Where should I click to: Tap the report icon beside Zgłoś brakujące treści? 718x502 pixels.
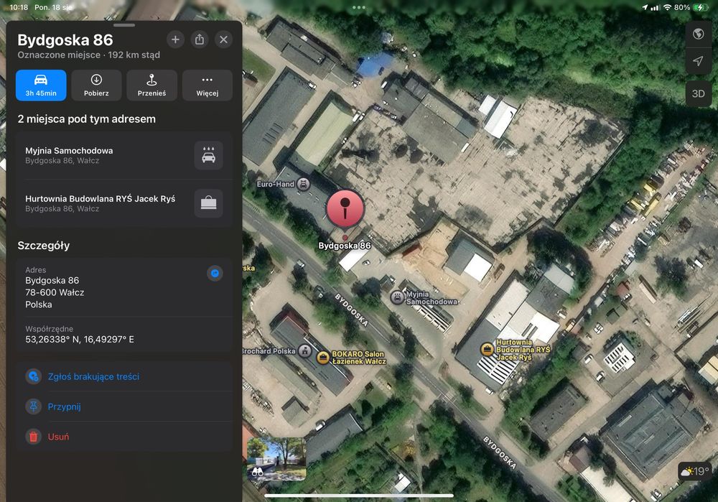34,376
